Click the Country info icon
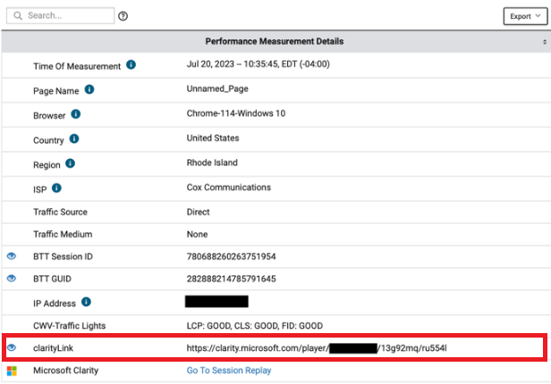Screen dimensions: 551x384 74,139
